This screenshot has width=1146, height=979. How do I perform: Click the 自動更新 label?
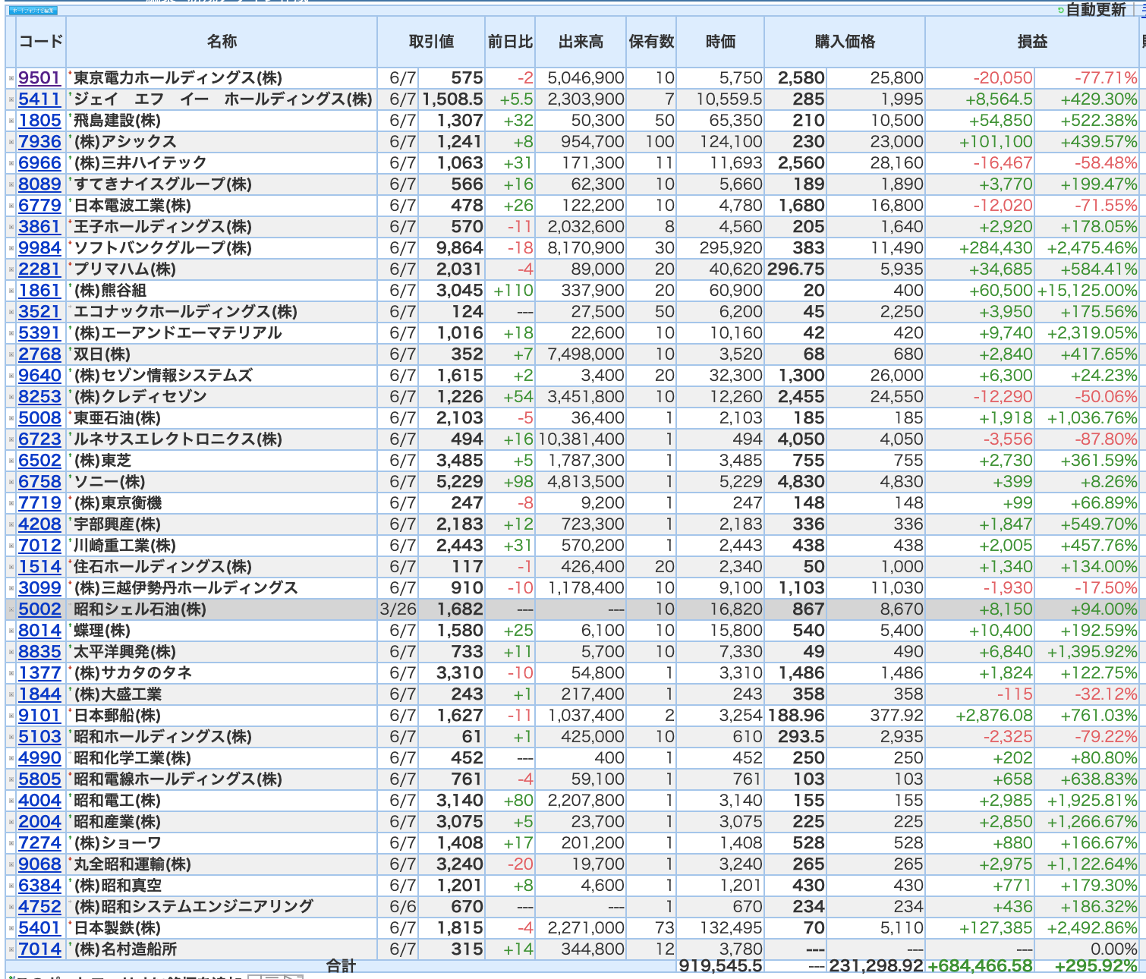(x=1096, y=10)
